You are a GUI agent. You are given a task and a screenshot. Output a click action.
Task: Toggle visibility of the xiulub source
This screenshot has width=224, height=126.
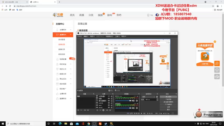click(x=109, y=103)
